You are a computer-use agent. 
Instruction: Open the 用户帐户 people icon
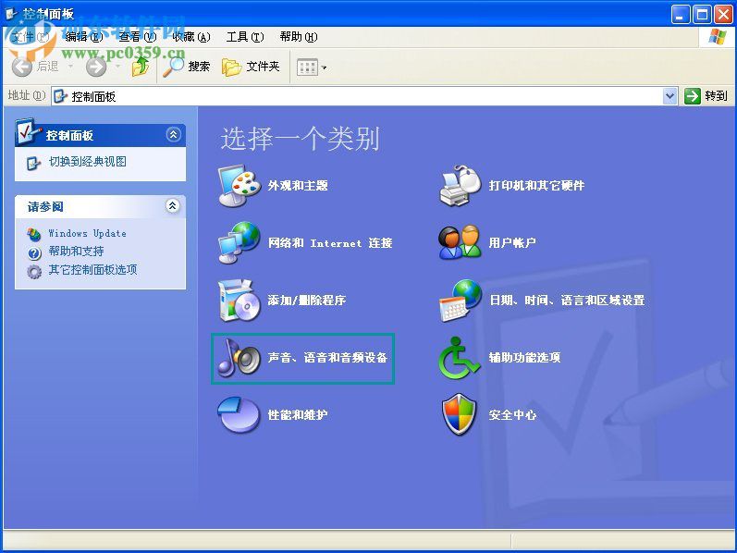pyautogui.click(x=461, y=242)
